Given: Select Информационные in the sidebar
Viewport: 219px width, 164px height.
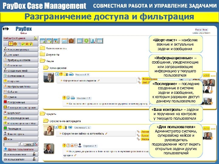Looking at the screenshot, I should point(21,118).
